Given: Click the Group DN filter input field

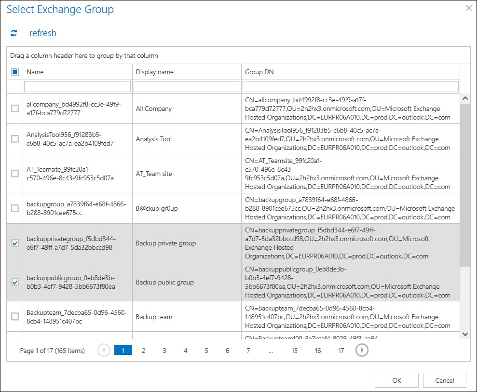Looking at the screenshot, I should [x=351, y=86].
